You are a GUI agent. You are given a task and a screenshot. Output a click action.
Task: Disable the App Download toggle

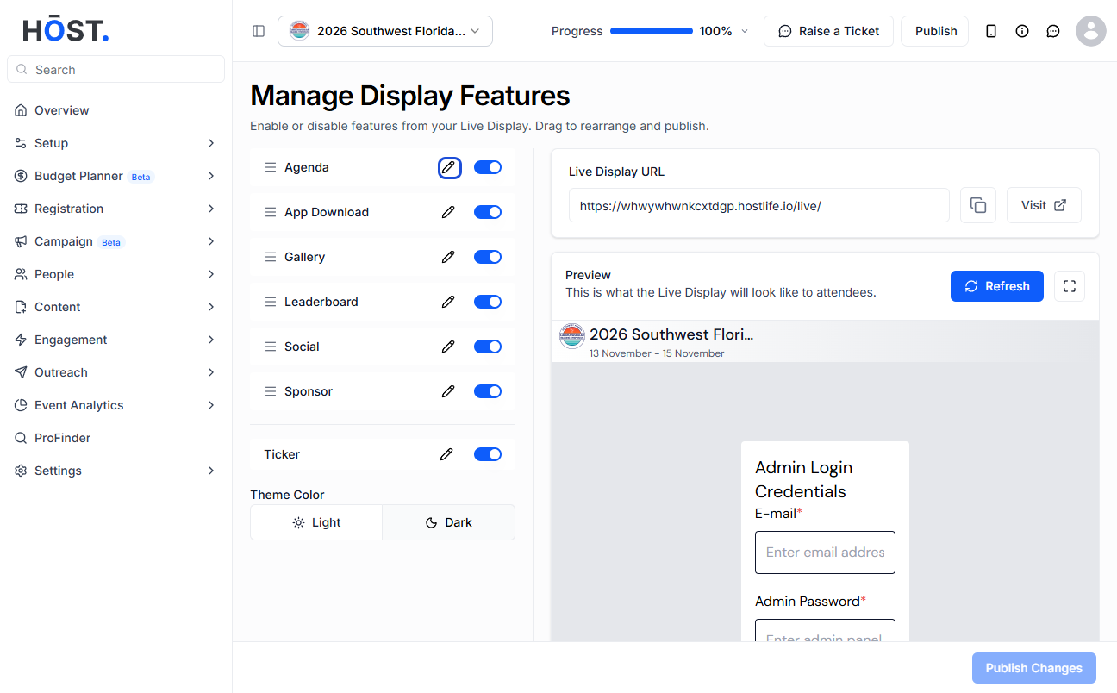tap(488, 212)
